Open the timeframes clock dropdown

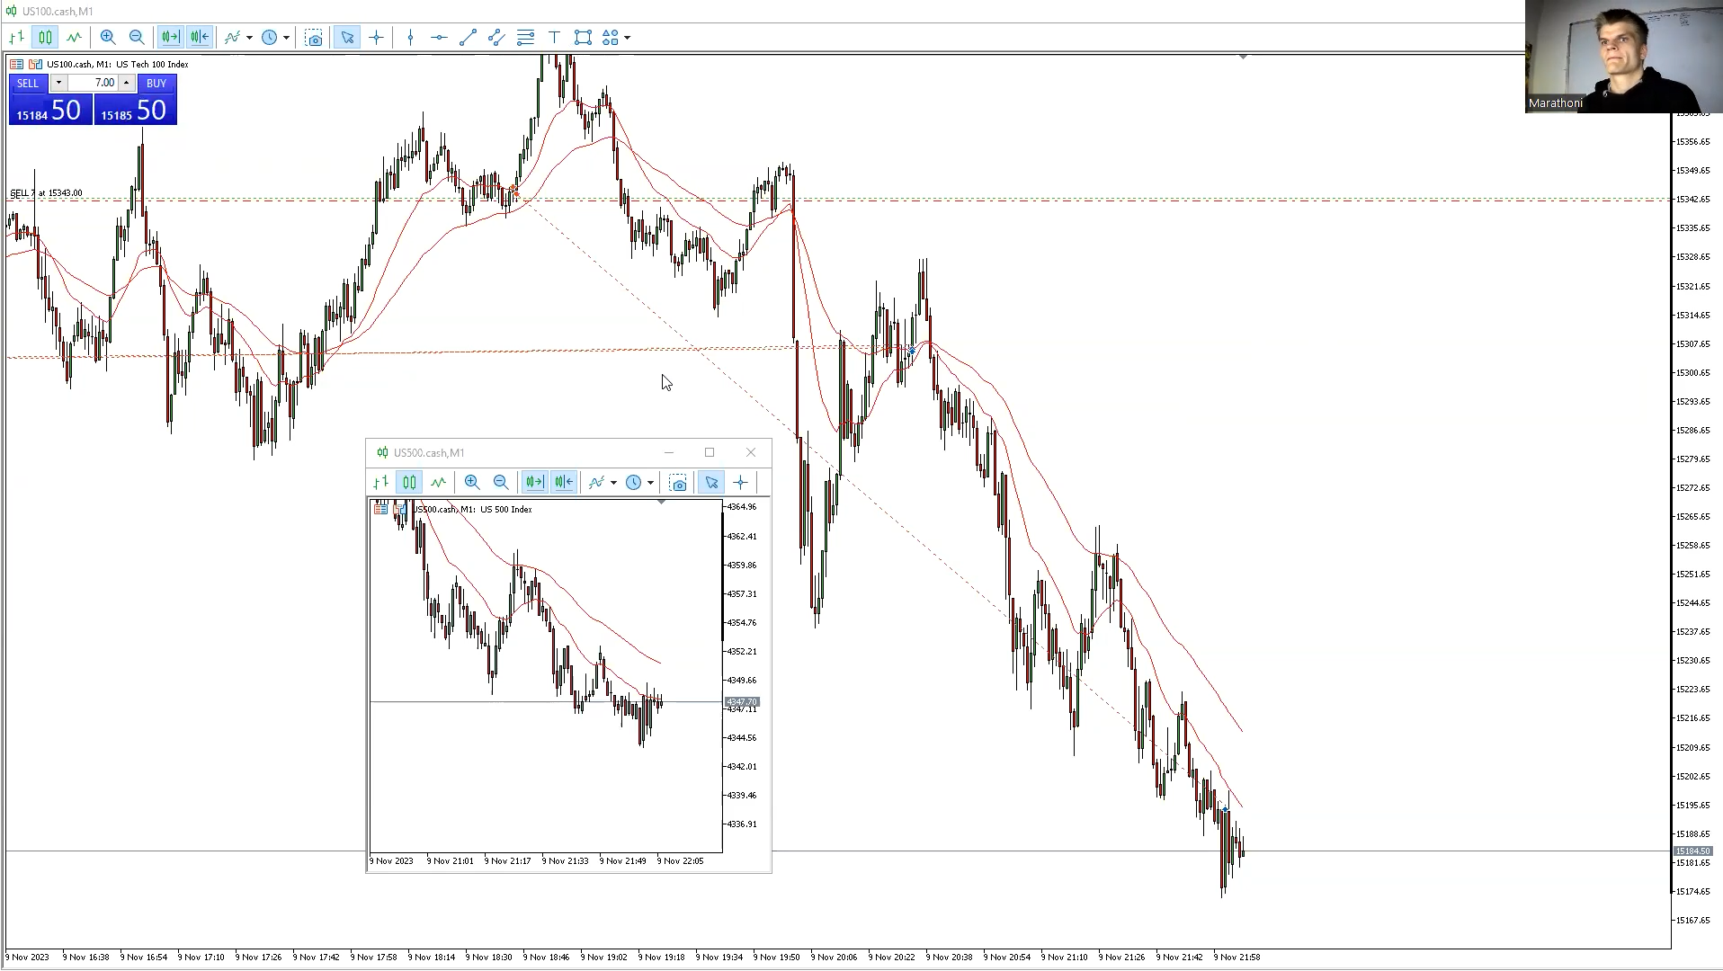(x=287, y=37)
